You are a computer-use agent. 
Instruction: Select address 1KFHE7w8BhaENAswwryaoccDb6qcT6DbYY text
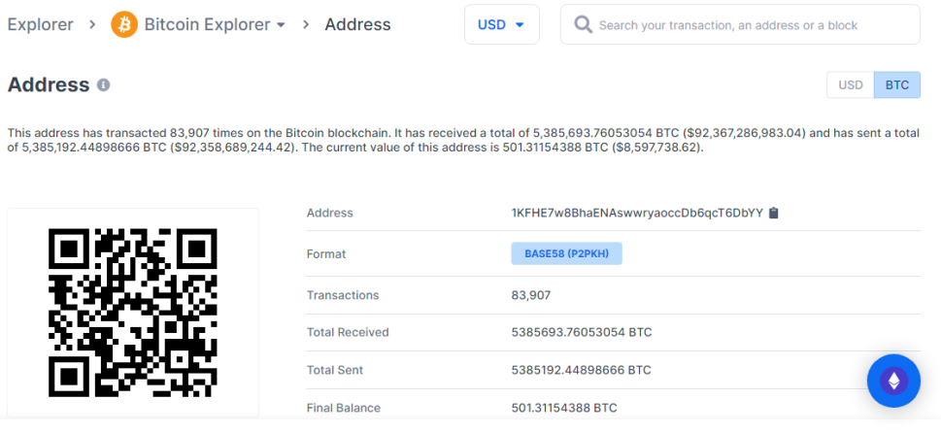pos(637,213)
